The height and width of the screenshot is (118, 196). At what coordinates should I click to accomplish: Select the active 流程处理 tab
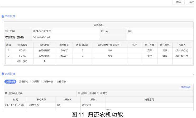tap(11, 82)
